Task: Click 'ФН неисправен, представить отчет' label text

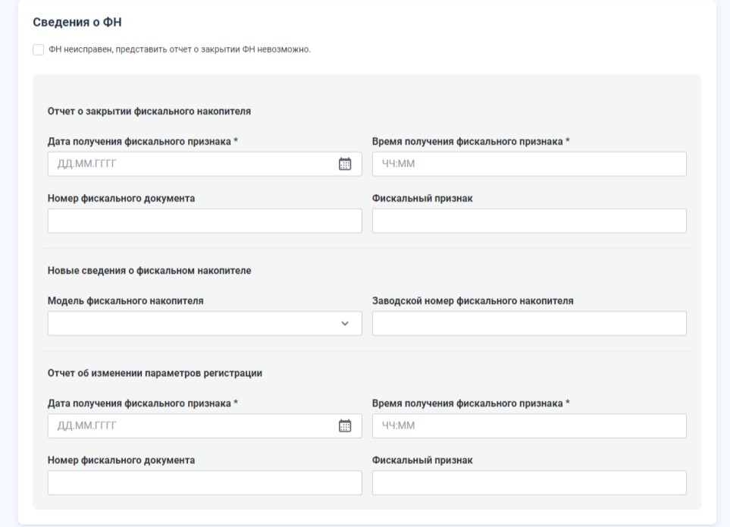Action: pyautogui.click(x=179, y=49)
